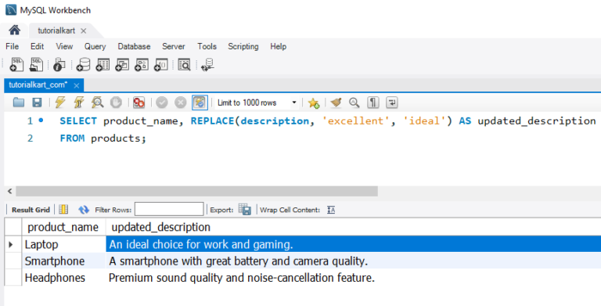The height and width of the screenshot is (306, 601).
Task: Execute the query with the lightning bolt icon
Action: [60, 103]
